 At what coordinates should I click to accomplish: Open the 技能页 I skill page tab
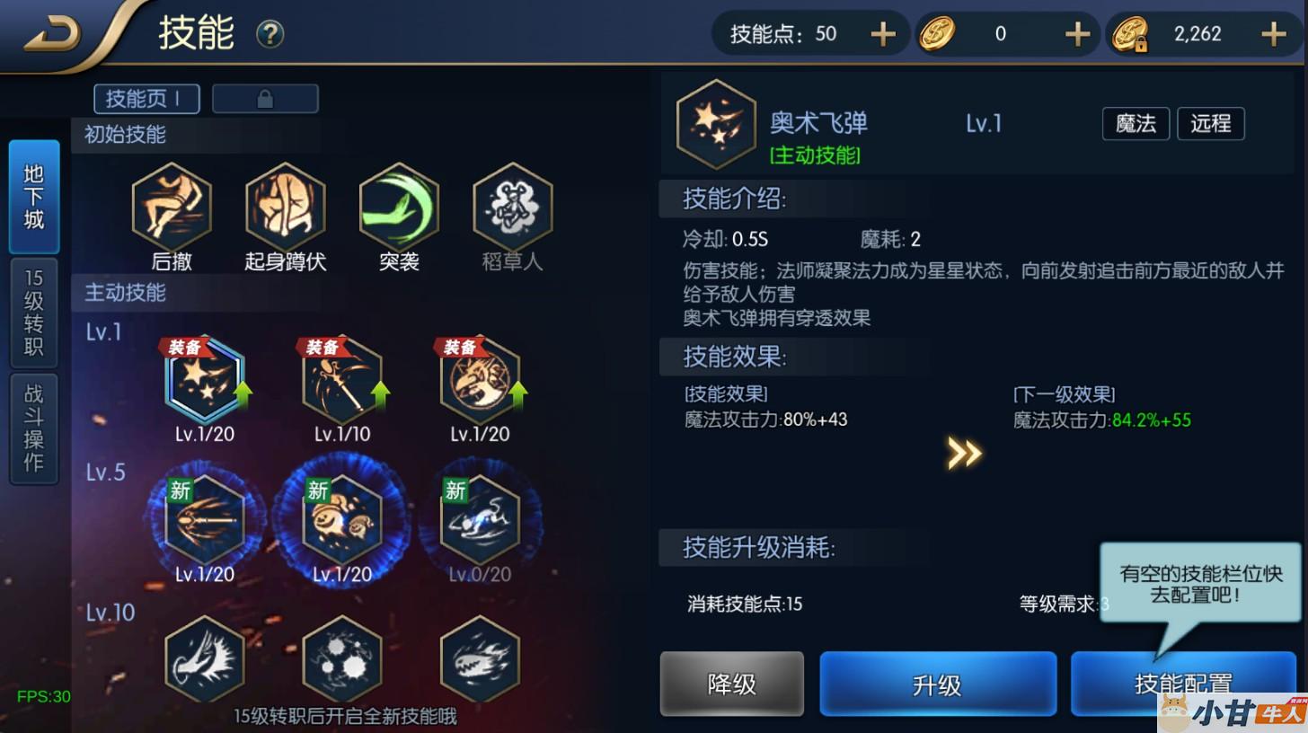click(x=146, y=99)
